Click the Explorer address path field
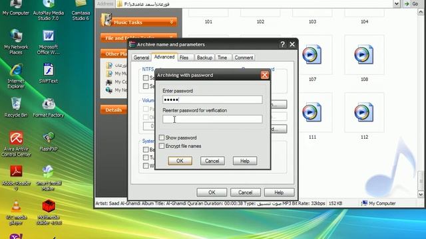This screenshot has width=426, height=239. click(x=254, y=4)
